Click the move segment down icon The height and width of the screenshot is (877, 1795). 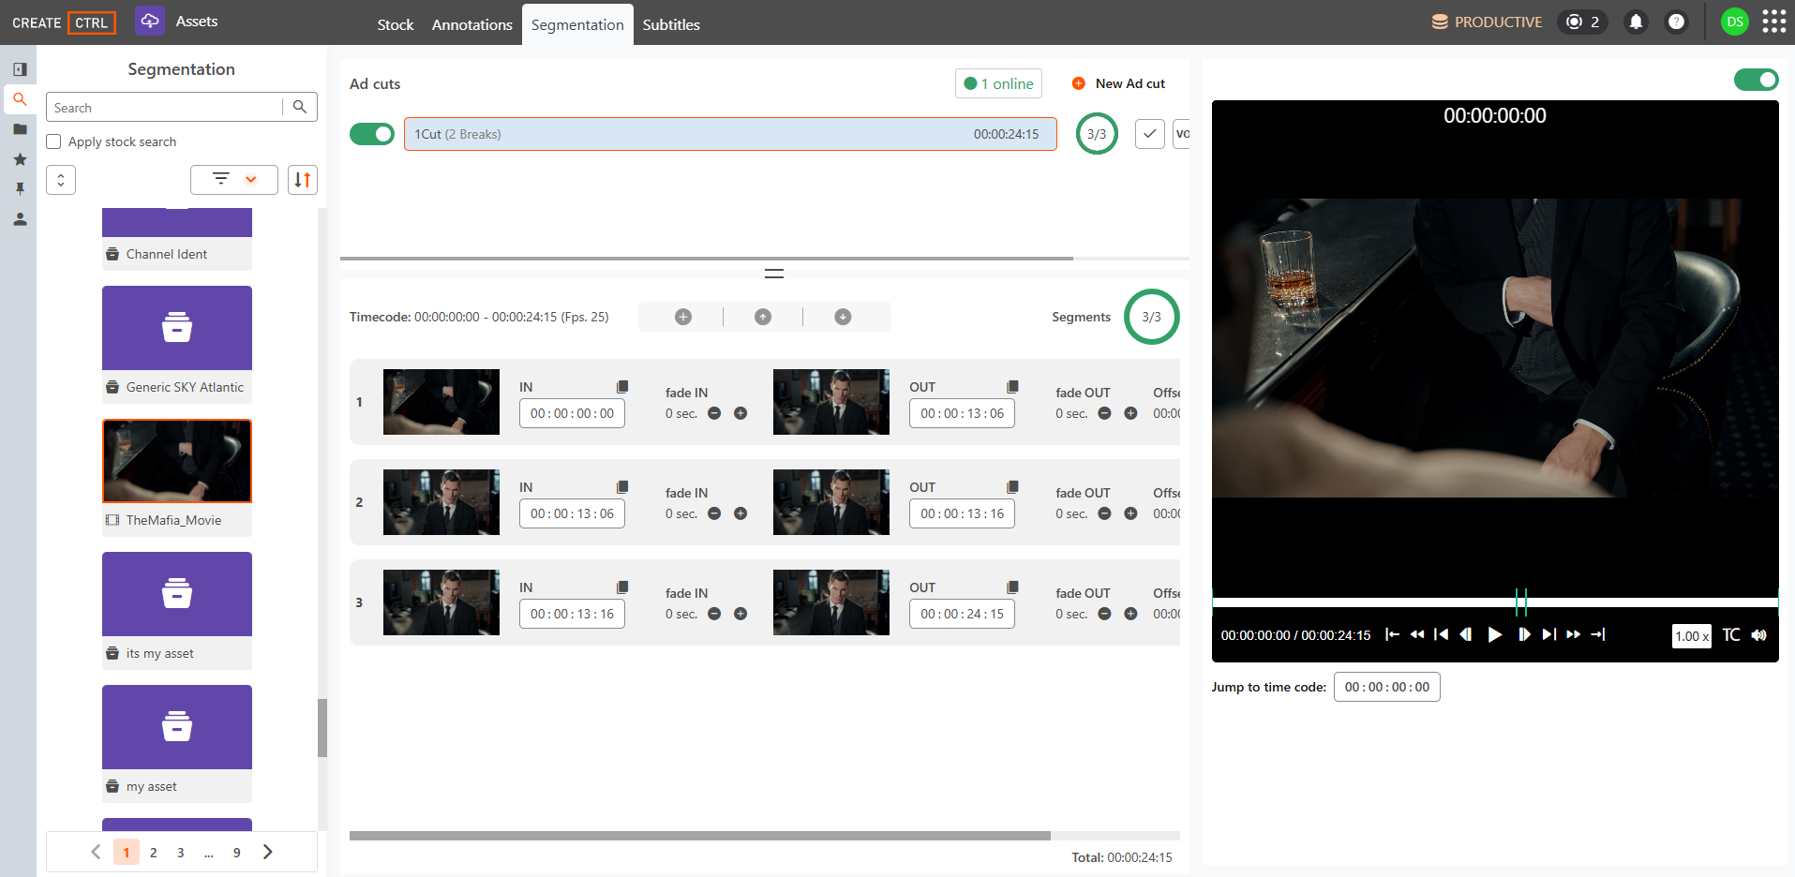(x=843, y=317)
